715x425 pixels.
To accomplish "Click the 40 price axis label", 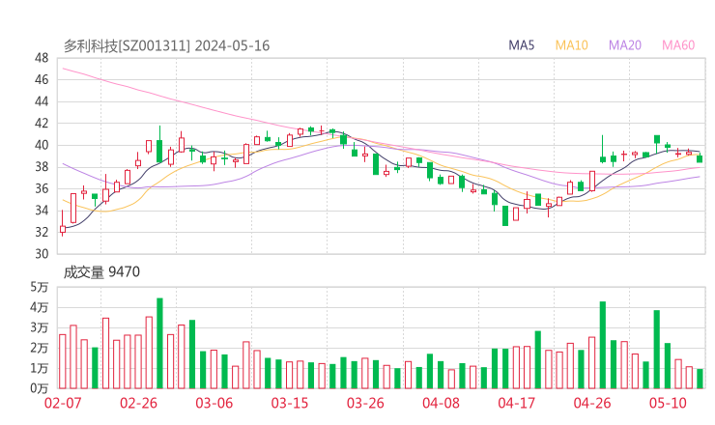I will click(42, 145).
